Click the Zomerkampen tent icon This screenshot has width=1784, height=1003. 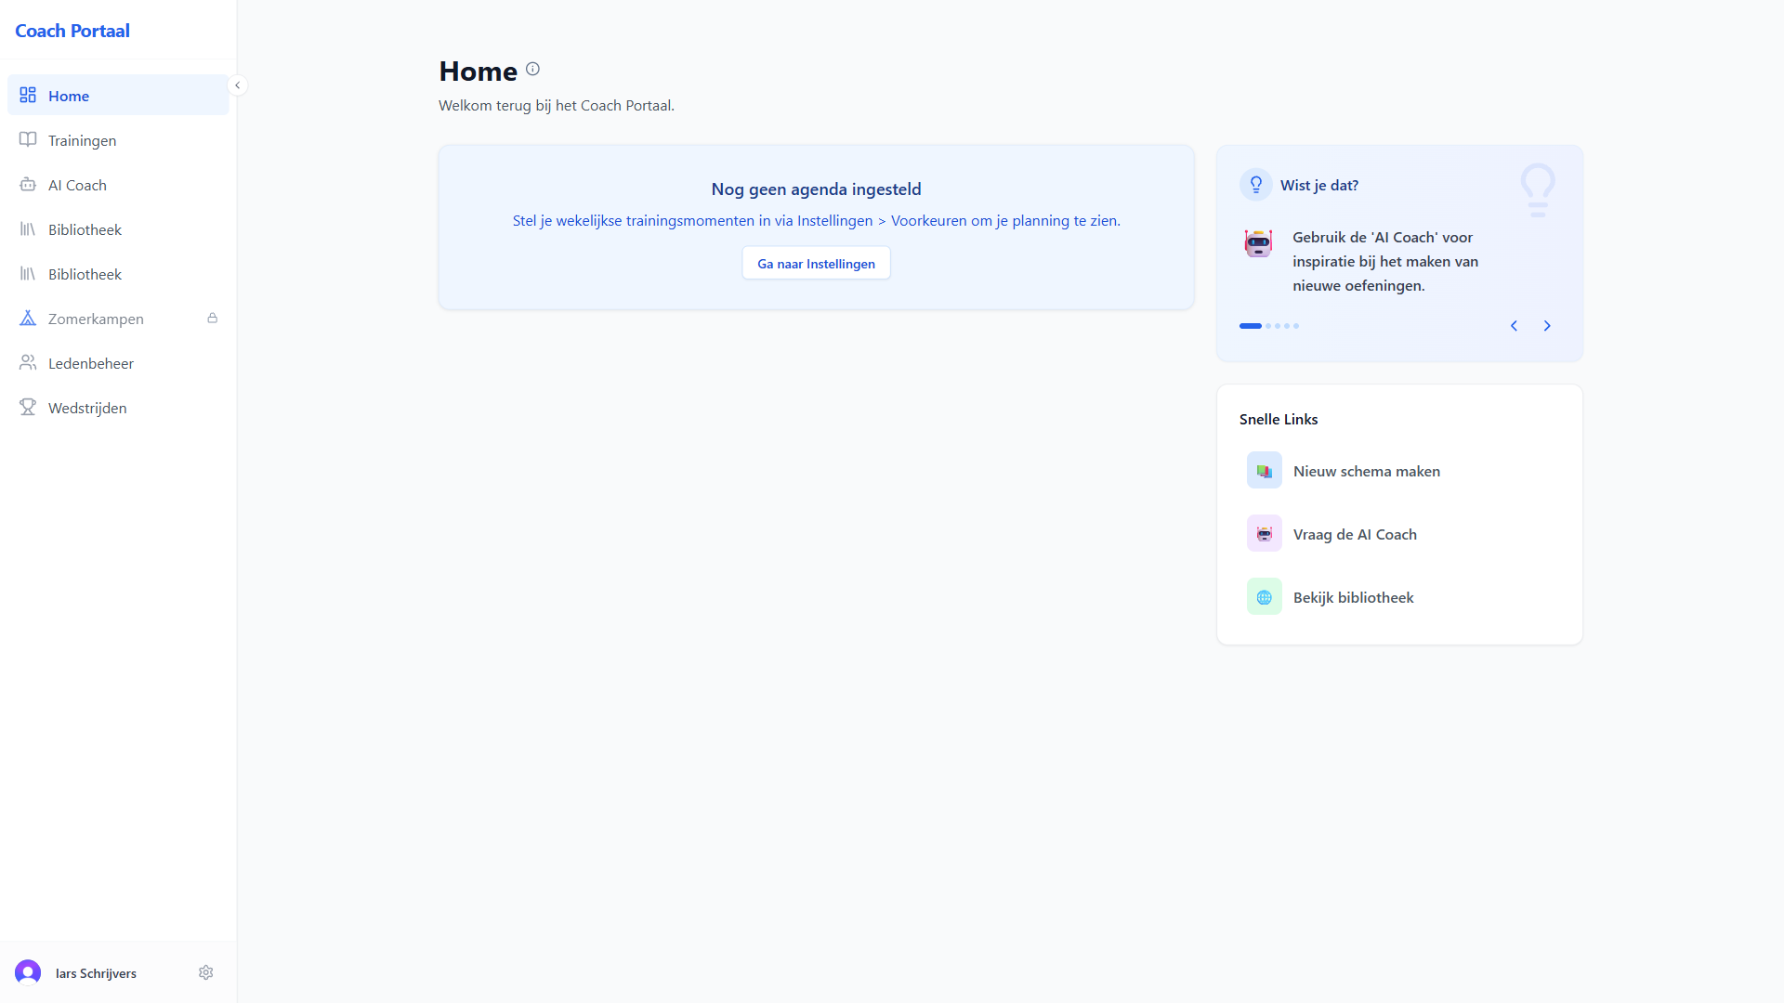(x=28, y=319)
